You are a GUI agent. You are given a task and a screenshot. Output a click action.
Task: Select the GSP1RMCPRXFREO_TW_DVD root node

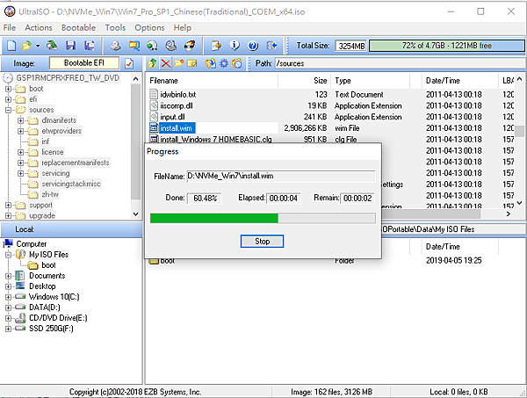click(x=68, y=78)
